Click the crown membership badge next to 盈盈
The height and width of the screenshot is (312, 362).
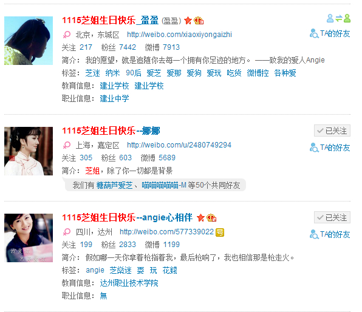[x=199, y=21]
